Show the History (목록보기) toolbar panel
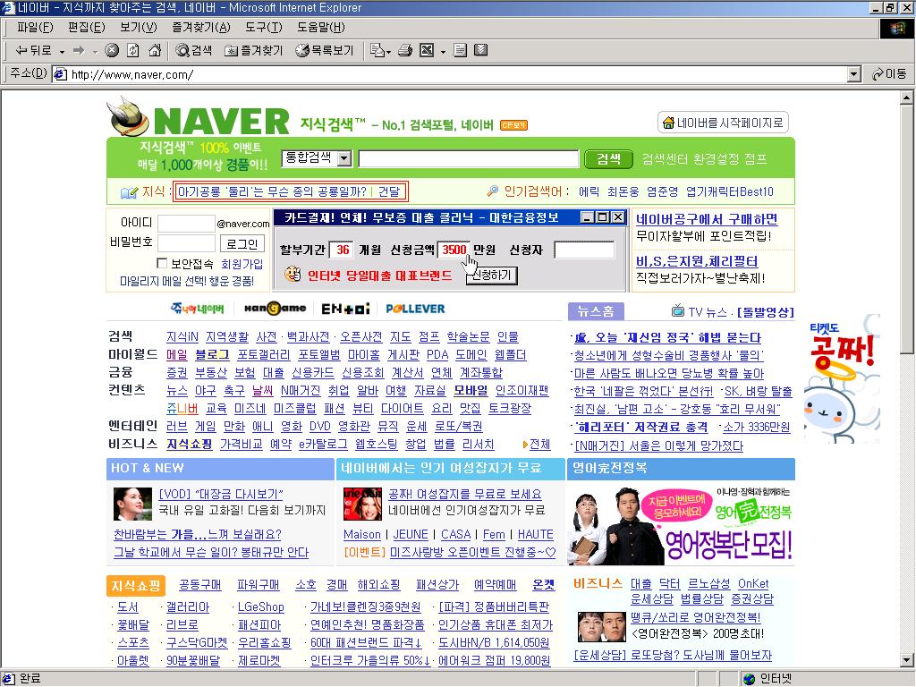 tap(325, 51)
